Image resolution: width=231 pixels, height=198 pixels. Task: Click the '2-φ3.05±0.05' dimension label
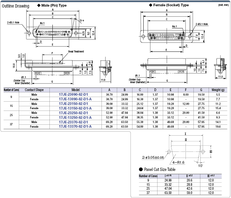coord(153,157)
